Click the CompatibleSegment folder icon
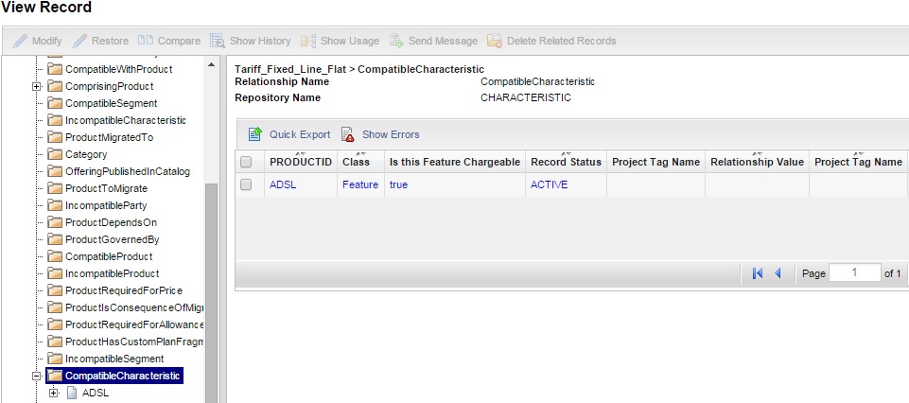Image resolution: width=909 pixels, height=403 pixels. [x=55, y=103]
